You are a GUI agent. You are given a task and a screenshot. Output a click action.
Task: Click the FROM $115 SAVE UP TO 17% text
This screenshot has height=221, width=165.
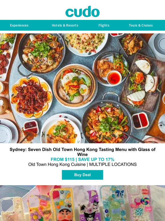(x=82, y=159)
